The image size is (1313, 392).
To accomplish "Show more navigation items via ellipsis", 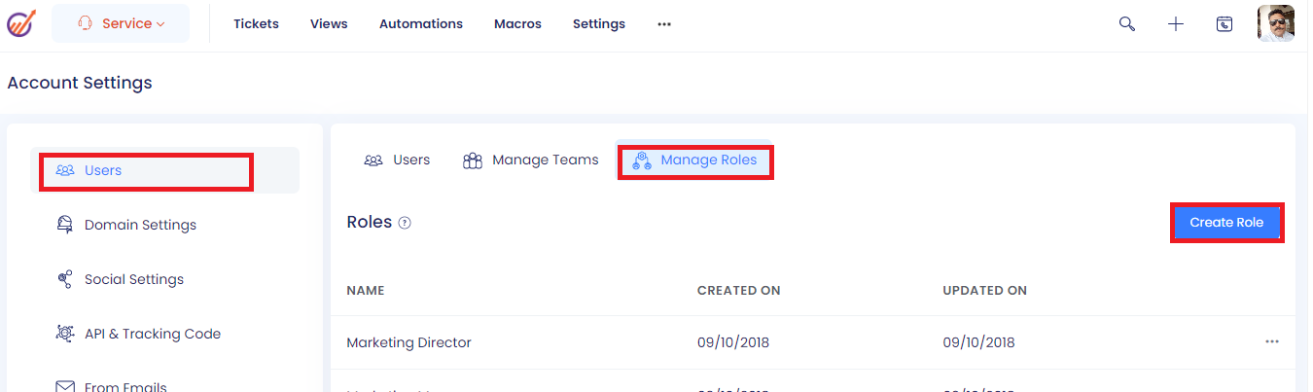I will [x=664, y=24].
